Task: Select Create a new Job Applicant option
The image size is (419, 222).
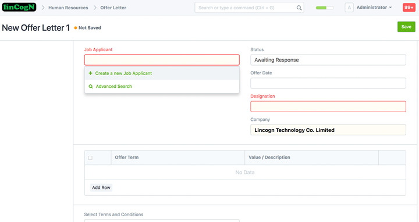Action: (162, 73)
